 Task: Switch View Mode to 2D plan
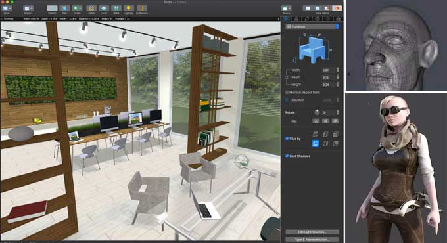tap(308, 9)
